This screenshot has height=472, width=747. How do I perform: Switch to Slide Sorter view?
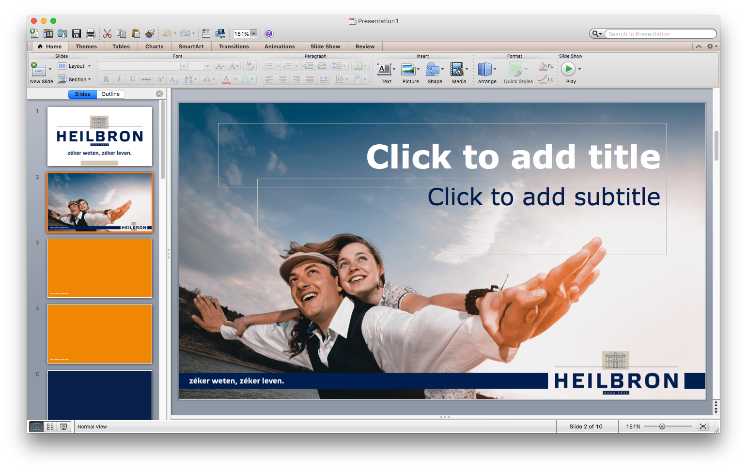50,426
